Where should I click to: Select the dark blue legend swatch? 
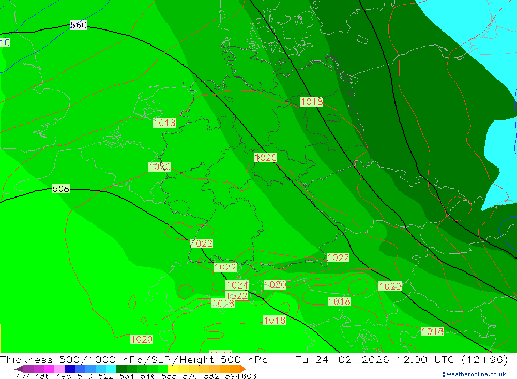click(x=70, y=369)
